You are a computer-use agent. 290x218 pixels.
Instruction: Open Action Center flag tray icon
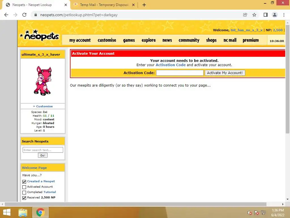(x=257, y=213)
